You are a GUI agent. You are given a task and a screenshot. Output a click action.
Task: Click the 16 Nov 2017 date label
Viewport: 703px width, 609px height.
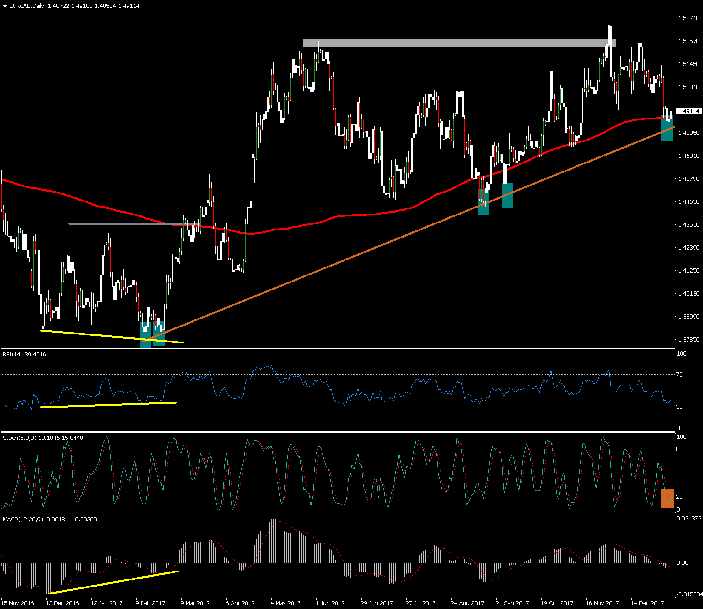click(x=602, y=603)
